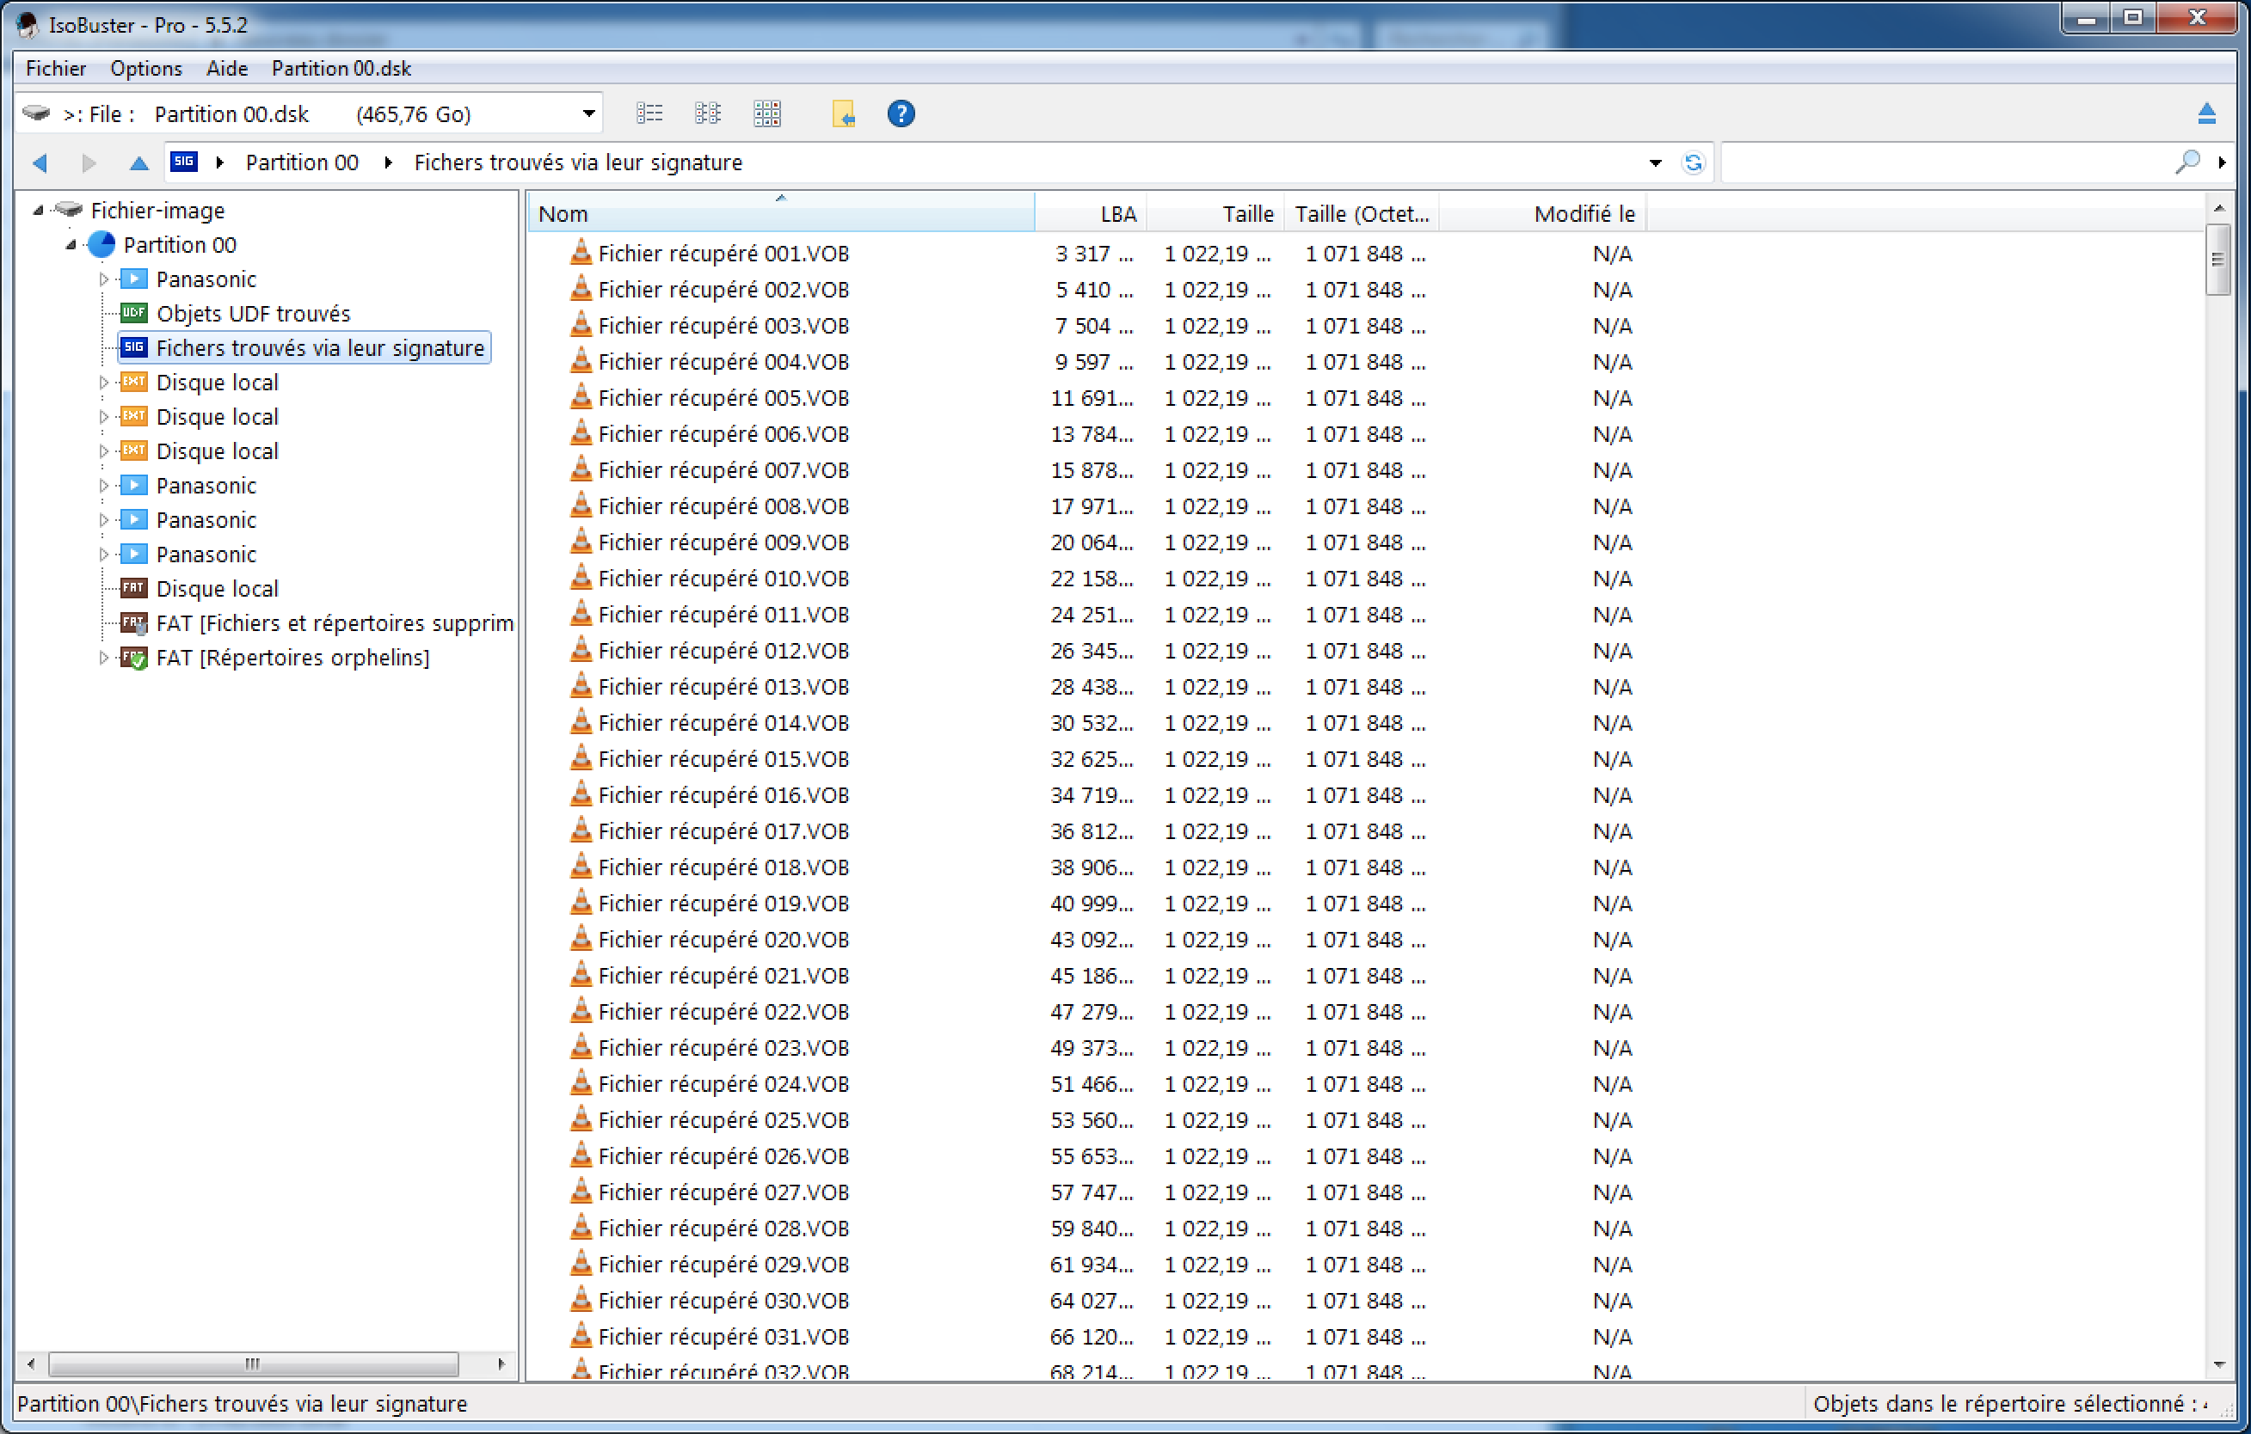The image size is (2251, 1434).
Task: Click the IsoBuster app icon in the title bar
Action: (28, 24)
